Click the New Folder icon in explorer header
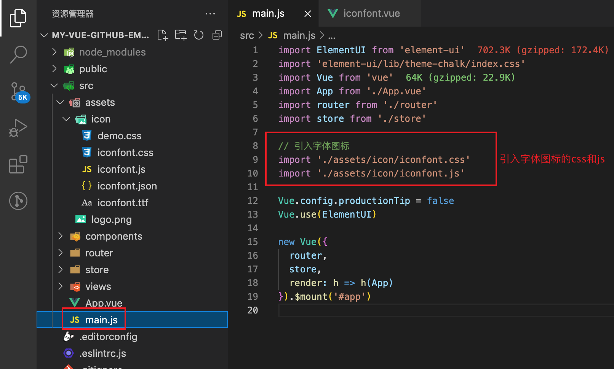 pyautogui.click(x=181, y=35)
